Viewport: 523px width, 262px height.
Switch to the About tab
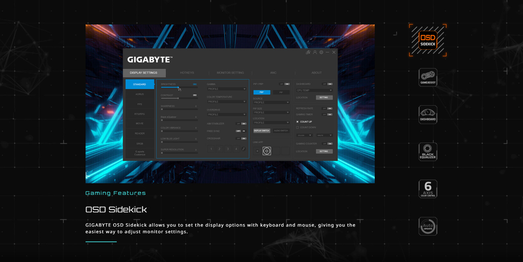(316, 73)
